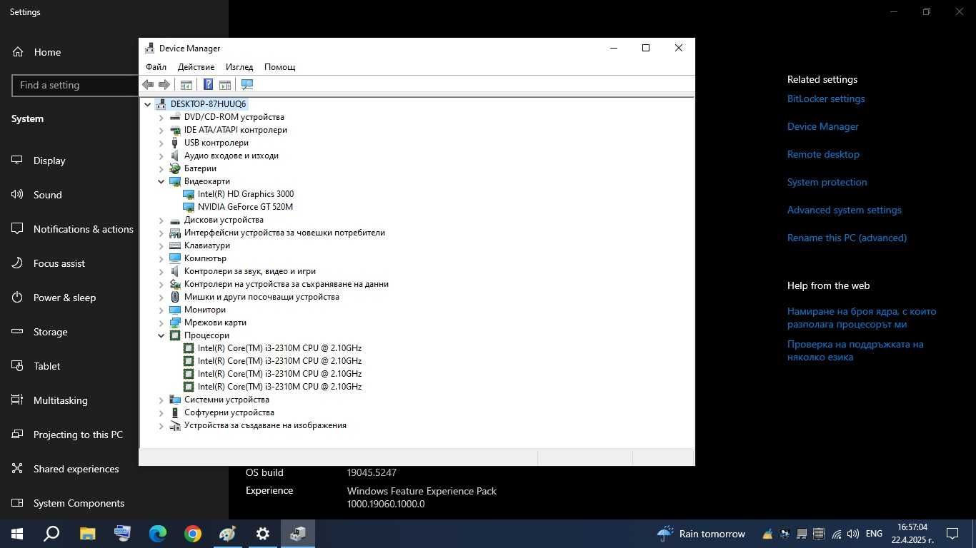Click Rename this PC (advanced) link
This screenshot has height=548, width=976.
(847, 238)
